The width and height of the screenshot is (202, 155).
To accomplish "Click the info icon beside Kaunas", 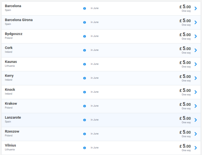I will pyautogui.click(x=85, y=64).
